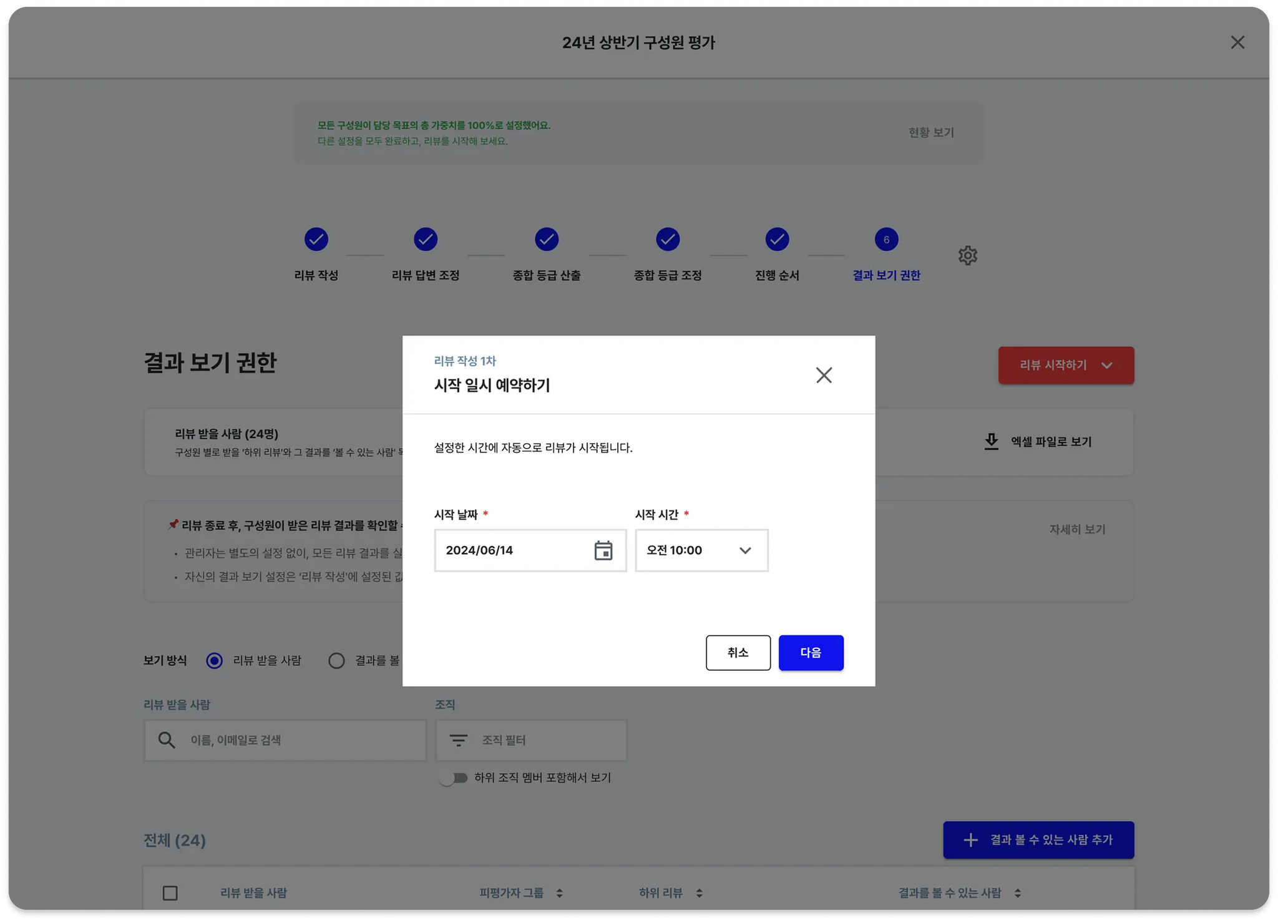The image size is (1278, 921).
Task: Go to completed step 종합 등급 산출
Action: pyautogui.click(x=547, y=240)
